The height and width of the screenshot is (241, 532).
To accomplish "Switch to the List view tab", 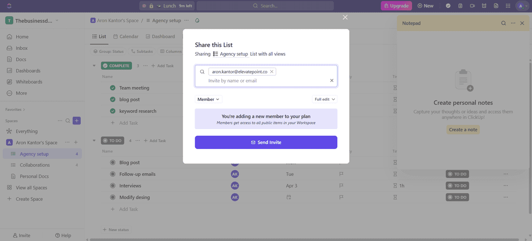I will [x=99, y=36].
